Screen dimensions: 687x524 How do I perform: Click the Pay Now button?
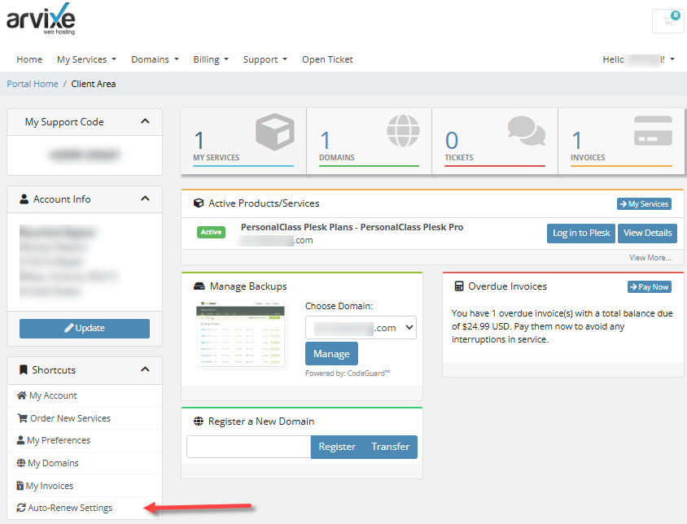[650, 287]
